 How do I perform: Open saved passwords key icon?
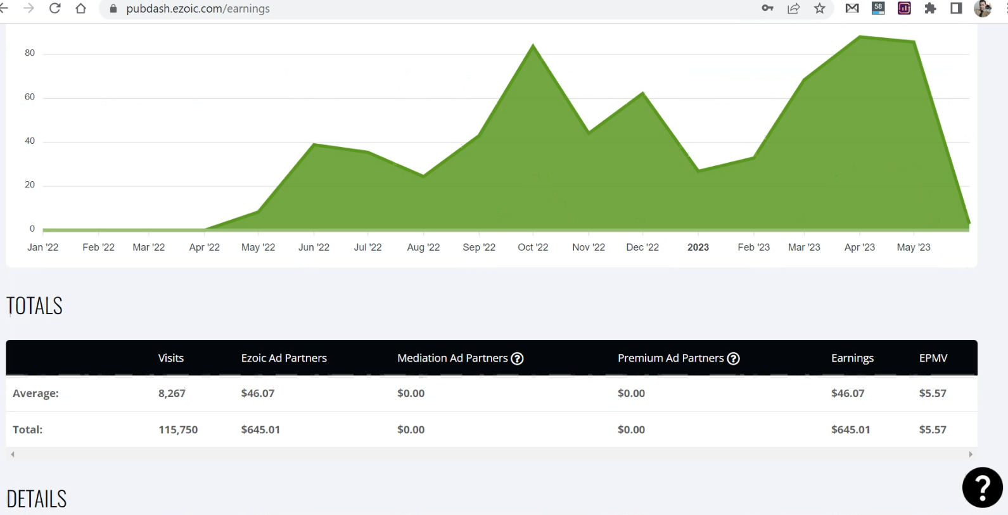tap(767, 8)
